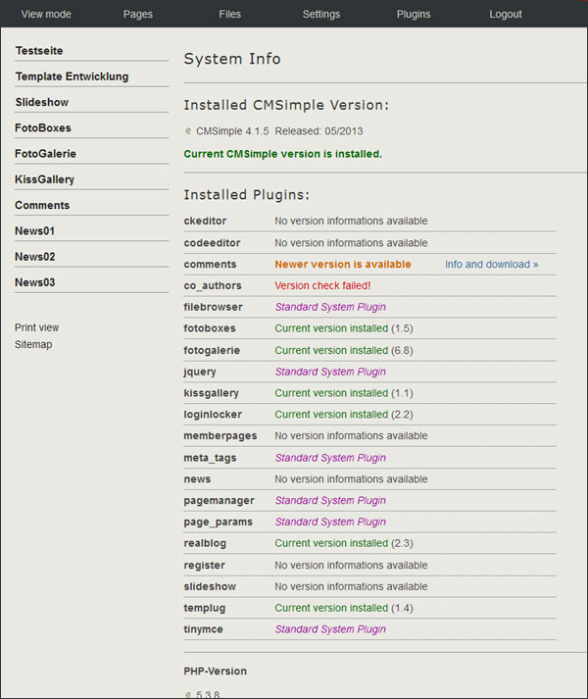Open the View mode menu item
The height and width of the screenshot is (699, 588).
click(46, 15)
